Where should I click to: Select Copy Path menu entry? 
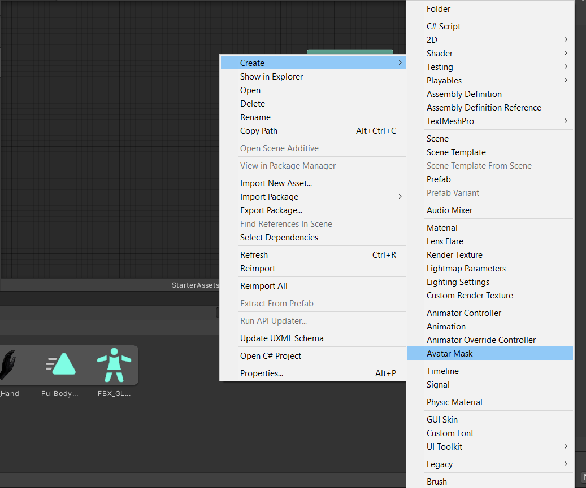[313, 130]
